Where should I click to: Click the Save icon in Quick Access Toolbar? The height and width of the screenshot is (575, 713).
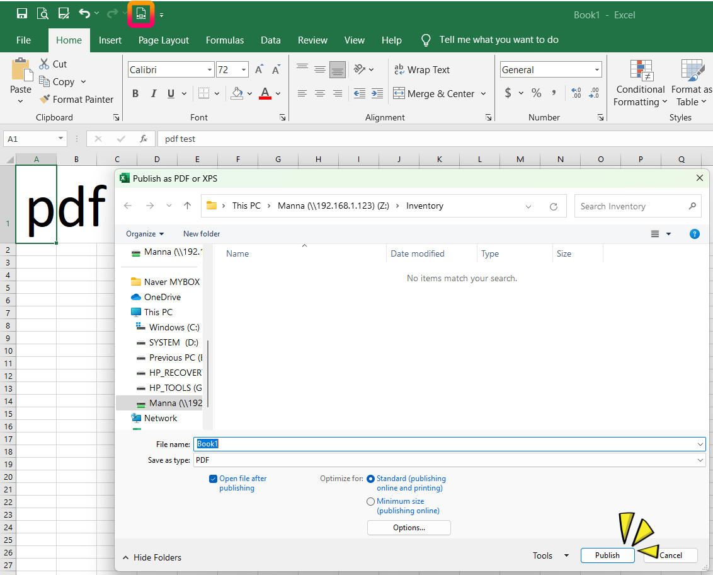click(x=21, y=14)
